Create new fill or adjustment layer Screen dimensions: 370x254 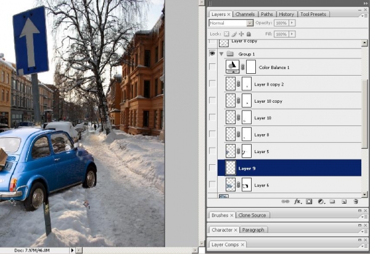pos(321,202)
